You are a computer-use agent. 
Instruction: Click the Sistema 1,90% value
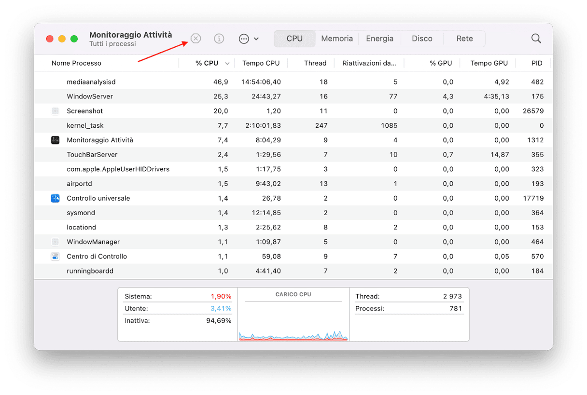pyautogui.click(x=221, y=297)
